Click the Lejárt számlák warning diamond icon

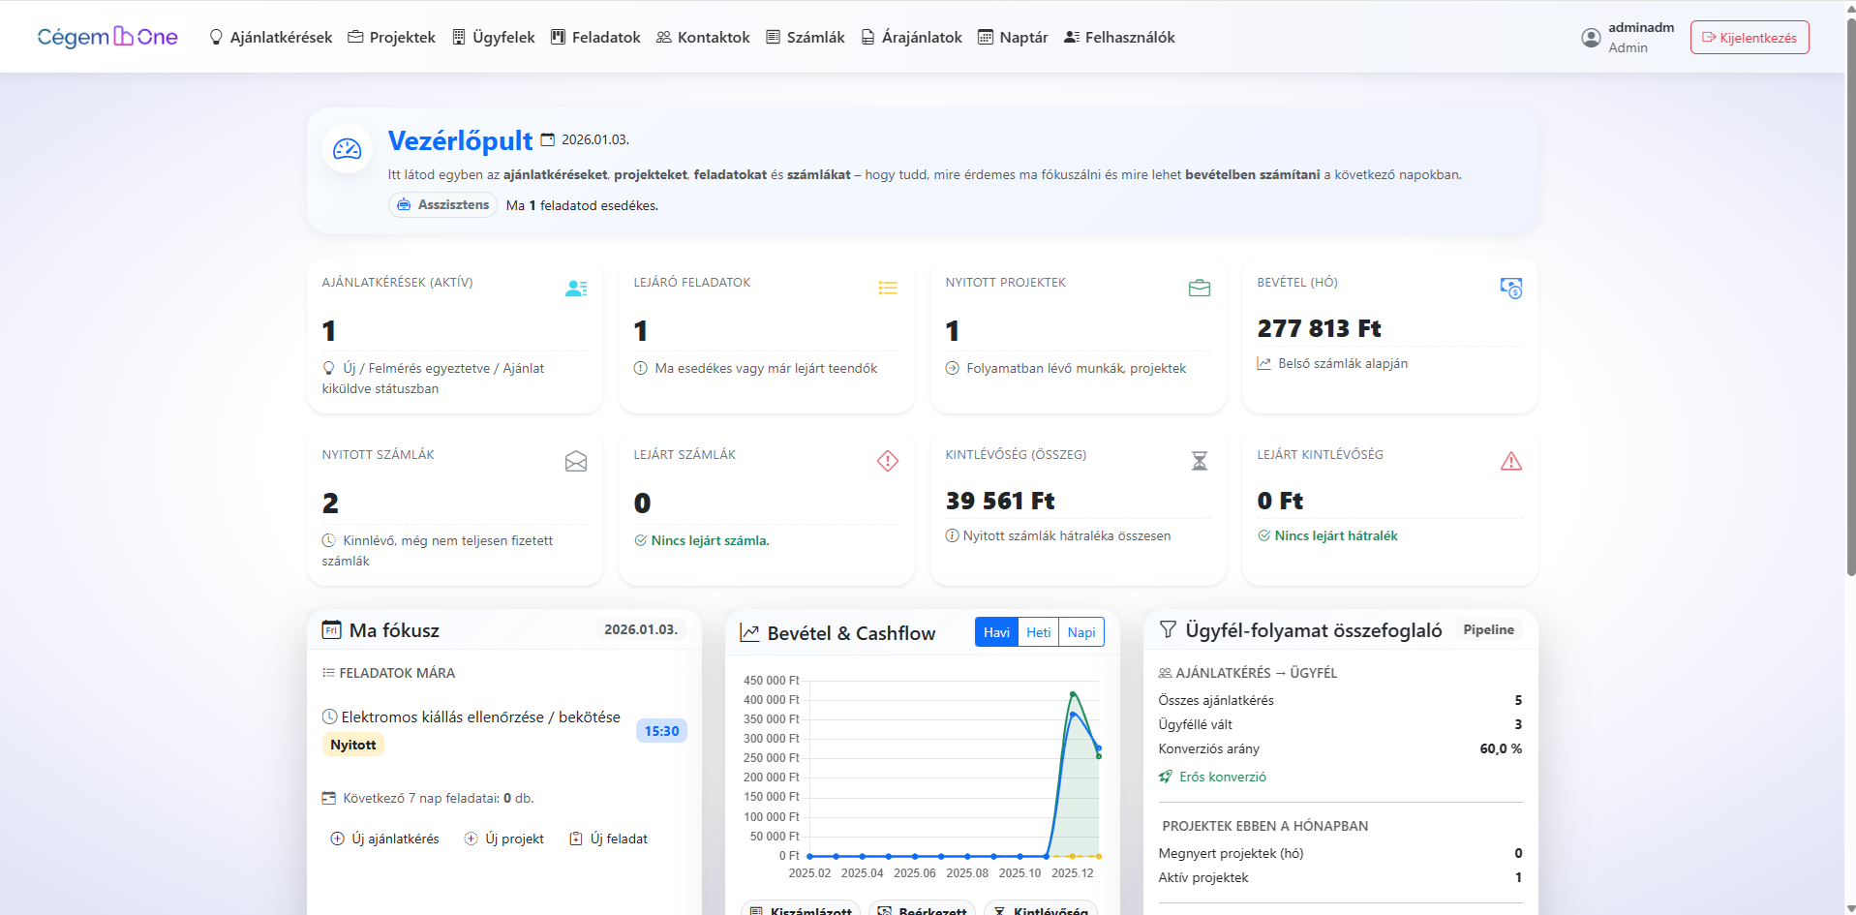pos(888,461)
